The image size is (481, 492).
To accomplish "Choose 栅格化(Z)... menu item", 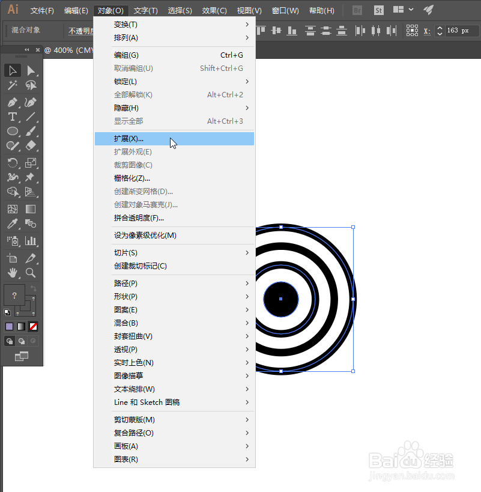I will coord(174,178).
